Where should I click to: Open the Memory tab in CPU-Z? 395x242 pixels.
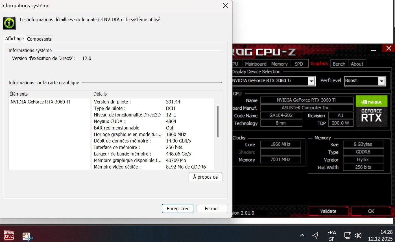pos(280,64)
